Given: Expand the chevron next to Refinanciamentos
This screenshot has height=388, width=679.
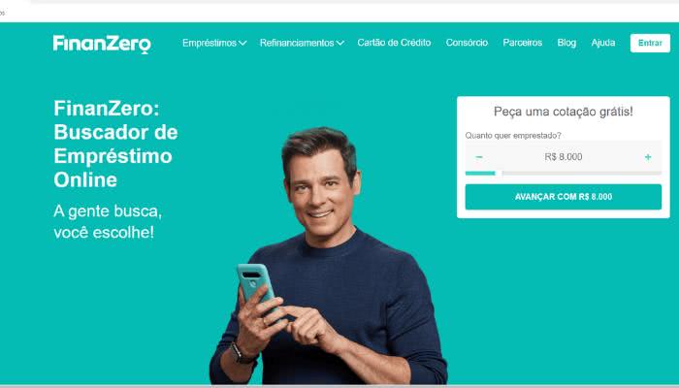Looking at the screenshot, I should point(339,43).
